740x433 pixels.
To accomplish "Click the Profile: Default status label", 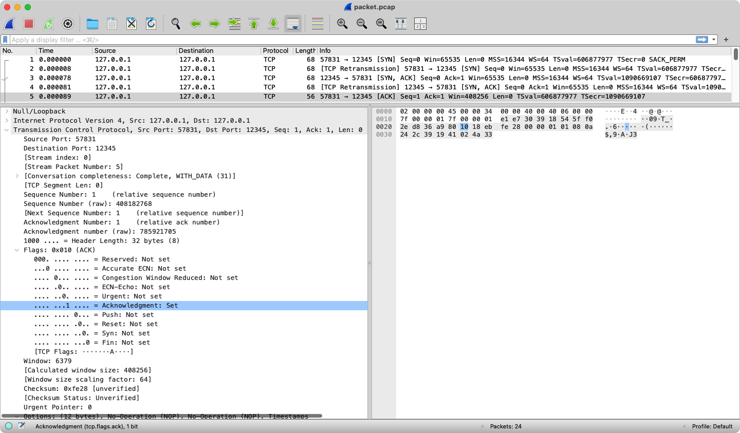I will [712, 426].
